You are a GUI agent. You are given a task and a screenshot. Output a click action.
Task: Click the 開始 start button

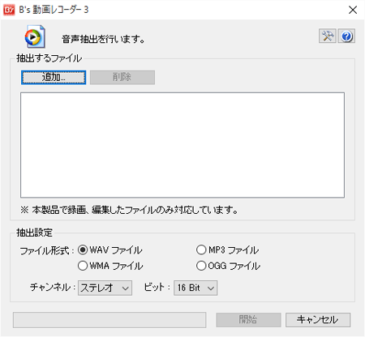(x=248, y=320)
